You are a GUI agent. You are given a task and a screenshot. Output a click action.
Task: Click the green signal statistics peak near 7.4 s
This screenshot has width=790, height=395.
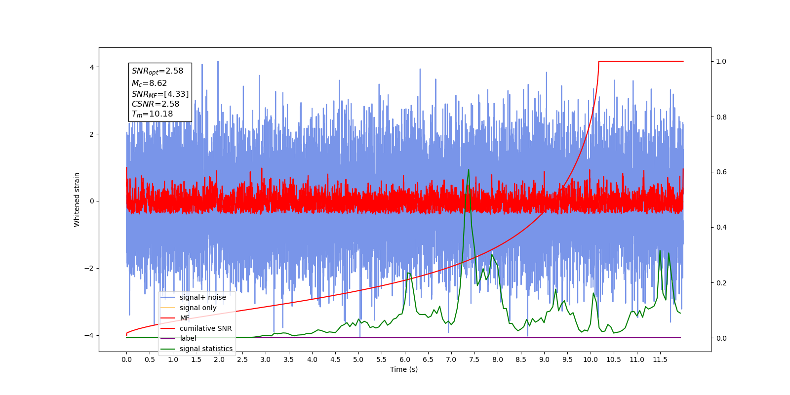pyautogui.click(x=468, y=170)
